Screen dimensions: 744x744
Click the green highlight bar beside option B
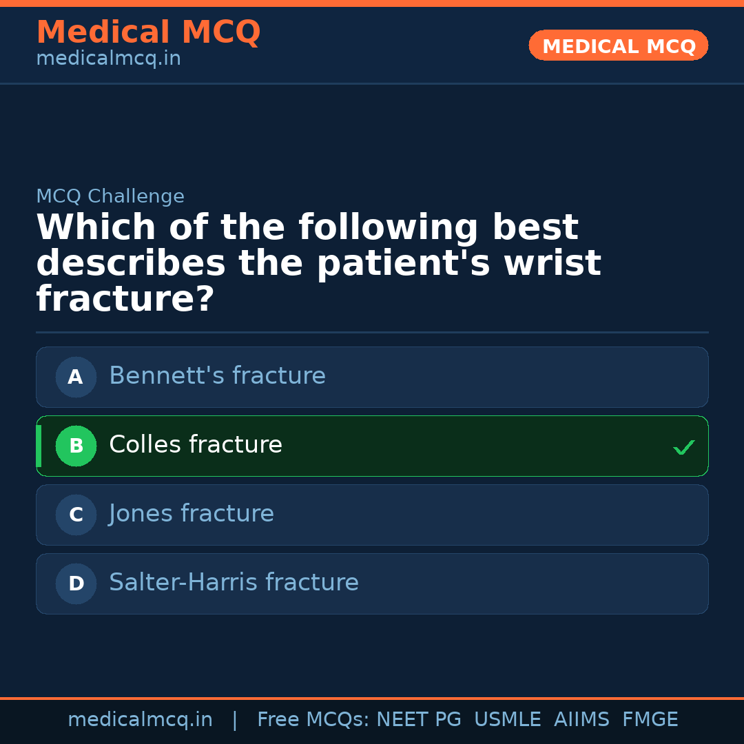(38, 446)
